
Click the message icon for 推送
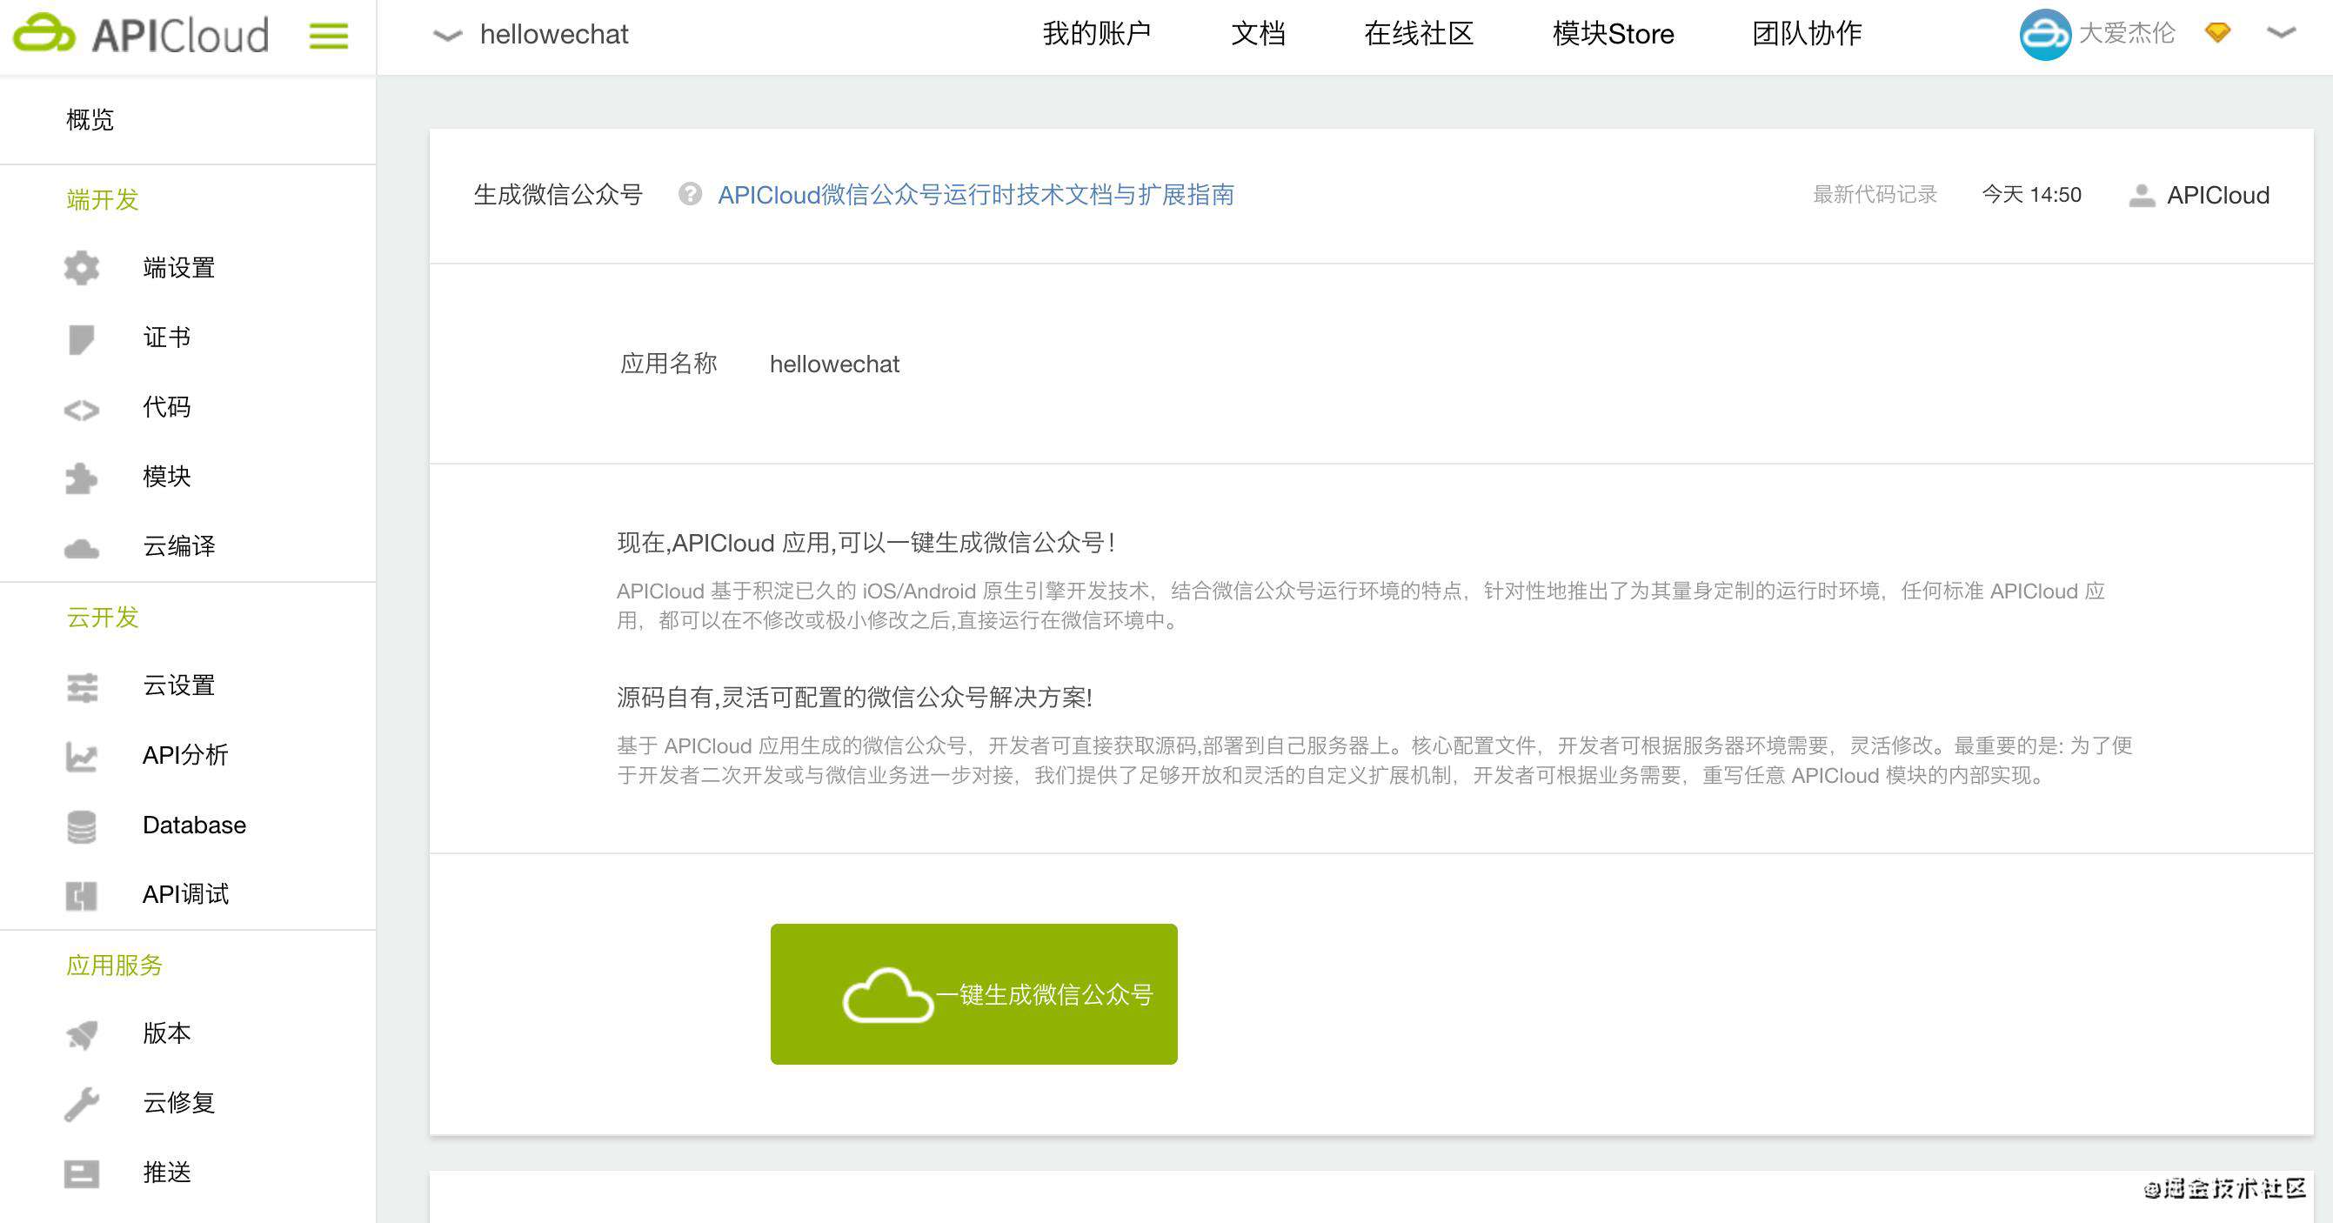click(x=82, y=1174)
